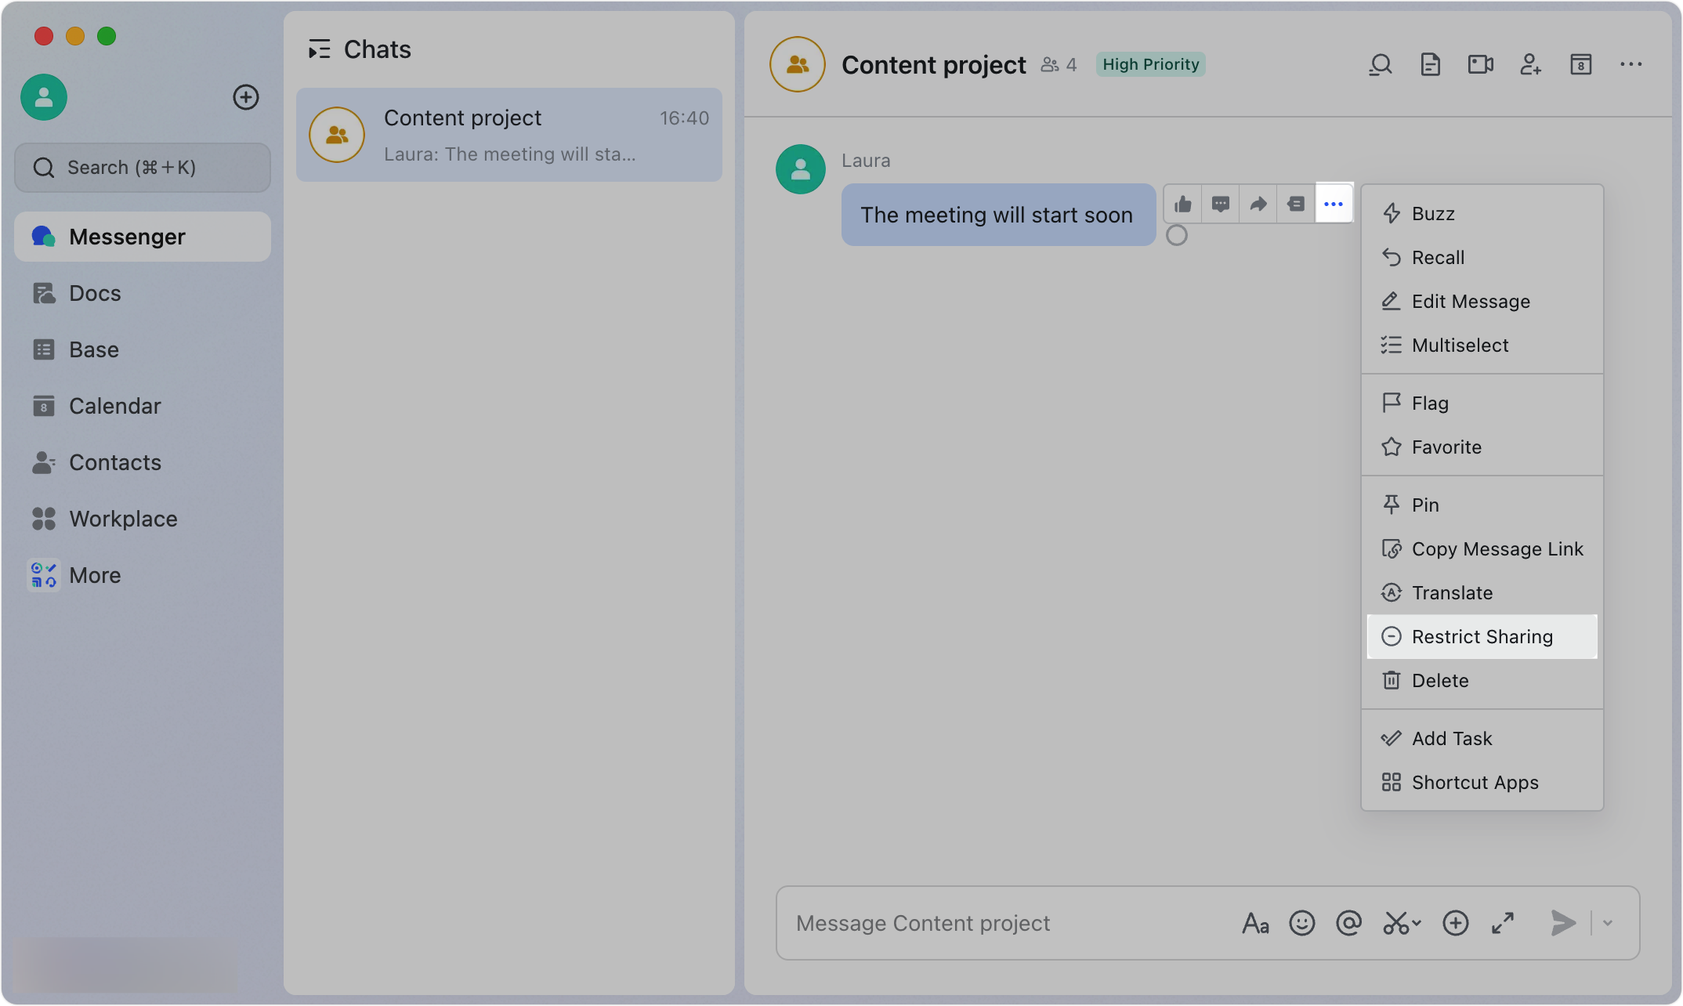The width and height of the screenshot is (1683, 1006).
Task: Expand the message composer to full size
Action: tap(1503, 923)
